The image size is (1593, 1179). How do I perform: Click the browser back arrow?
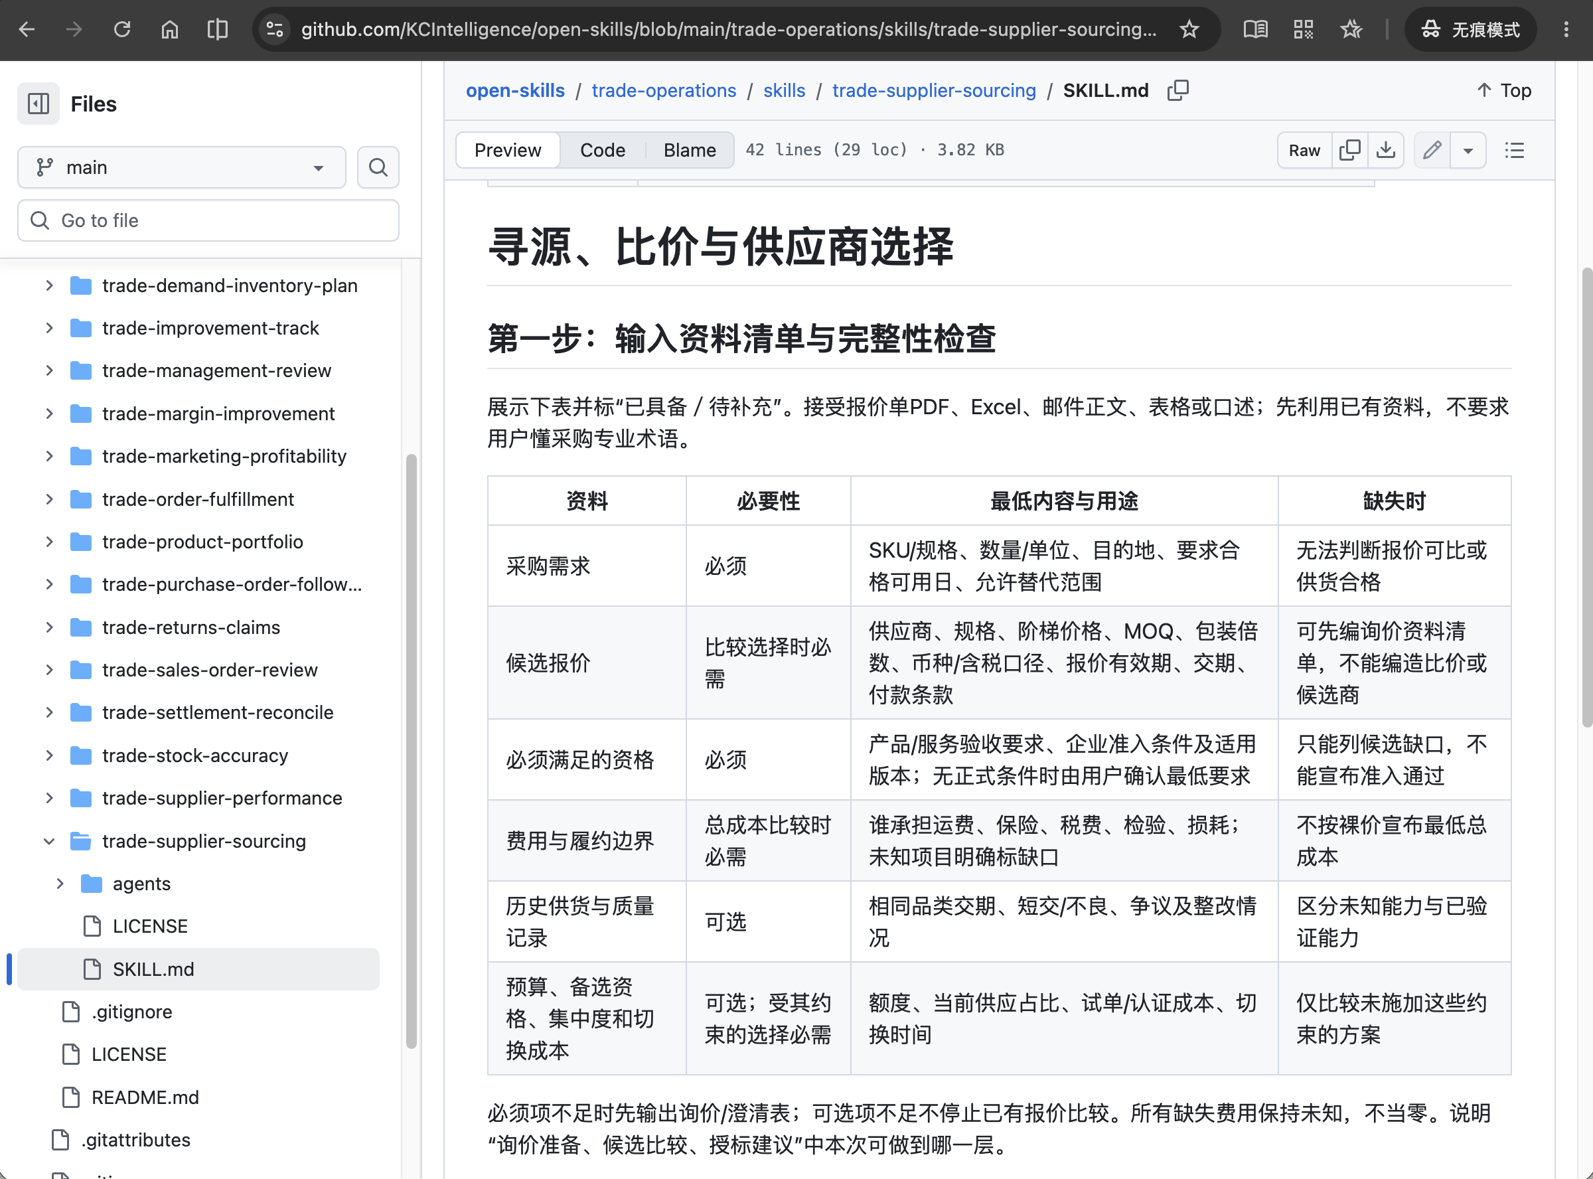pos(27,29)
